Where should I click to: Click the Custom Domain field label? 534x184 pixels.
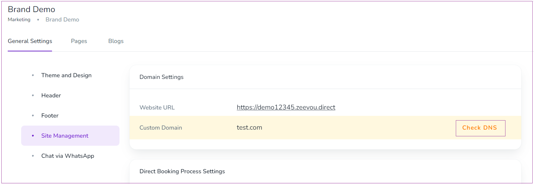click(x=161, y=128)
